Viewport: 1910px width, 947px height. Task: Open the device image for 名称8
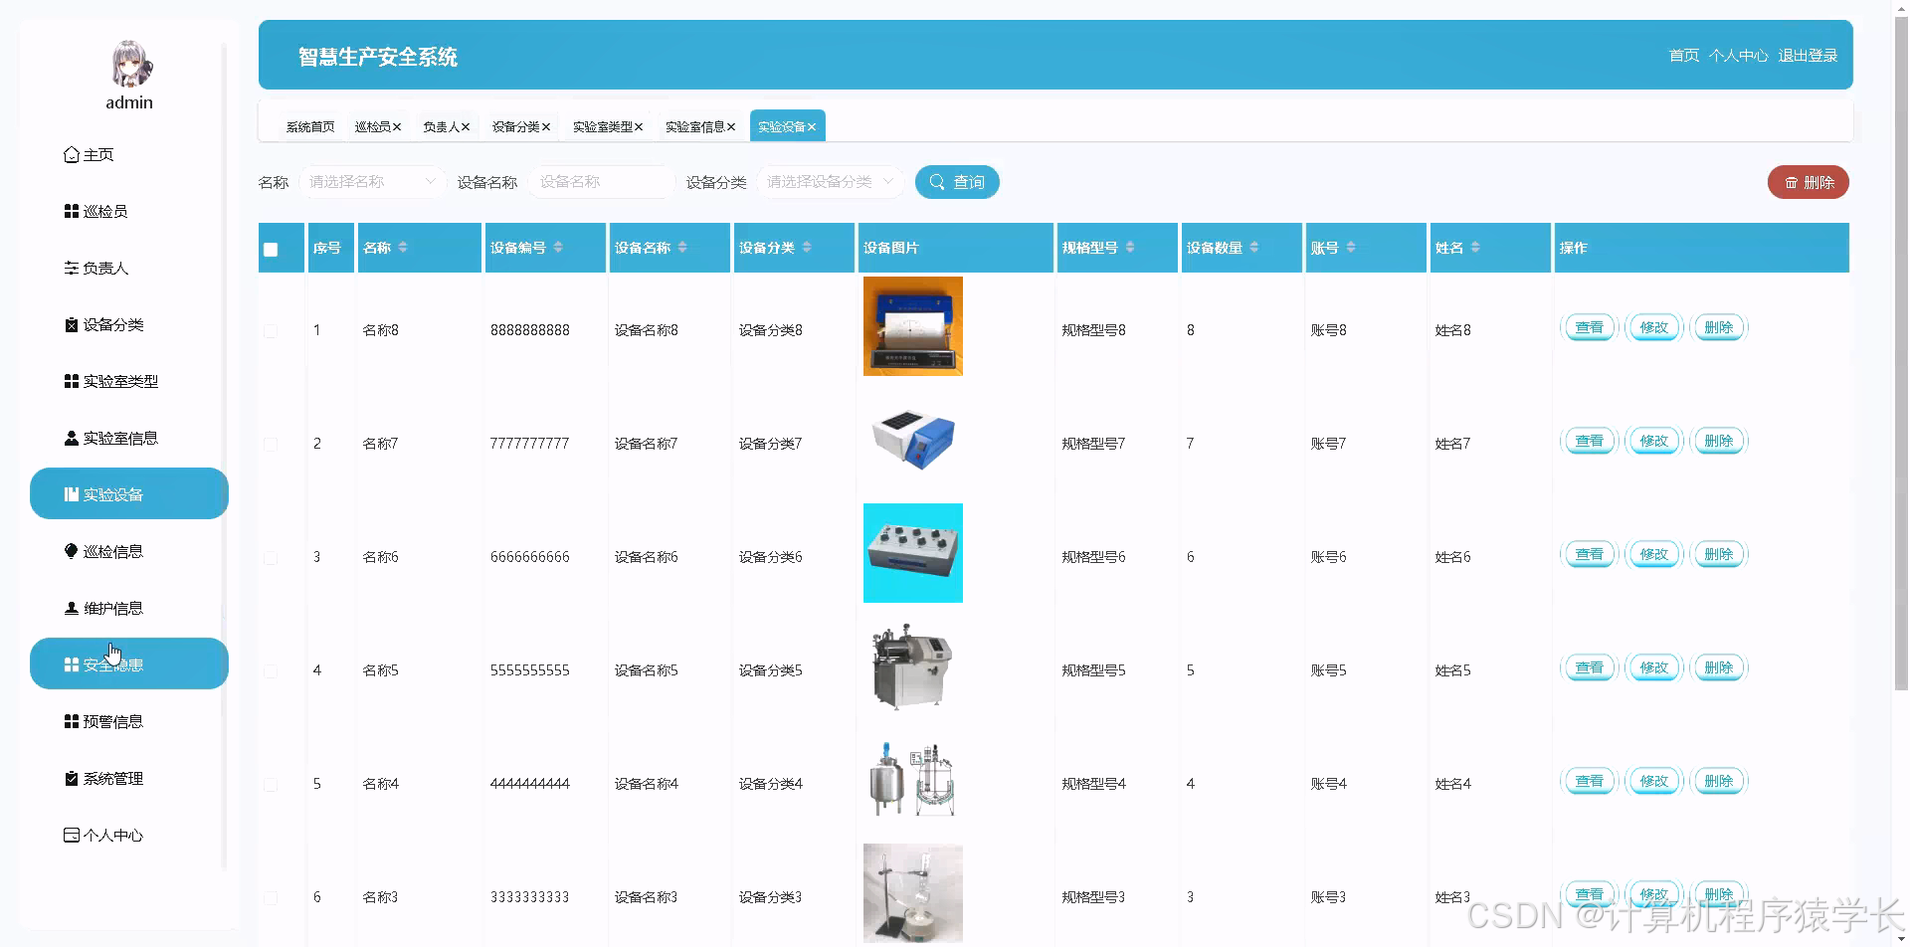pyautogui.click(x=913, y=326)
